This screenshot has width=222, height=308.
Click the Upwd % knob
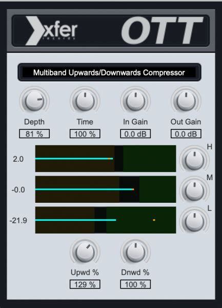pyautogui.click(x=85, y=252)
